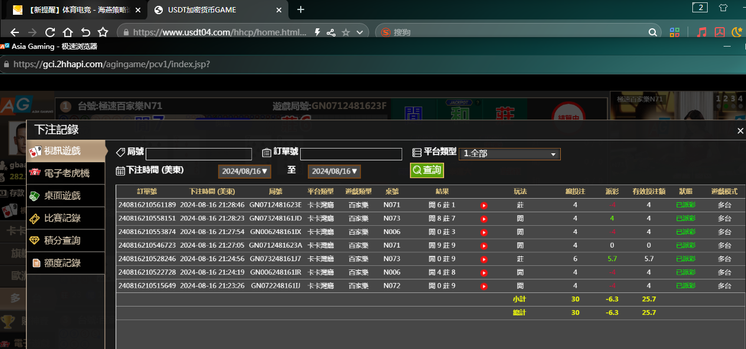This screenshot has width=746, height=349.
Task: Play replay for order 240816210561189
Action: pos(484,205)
